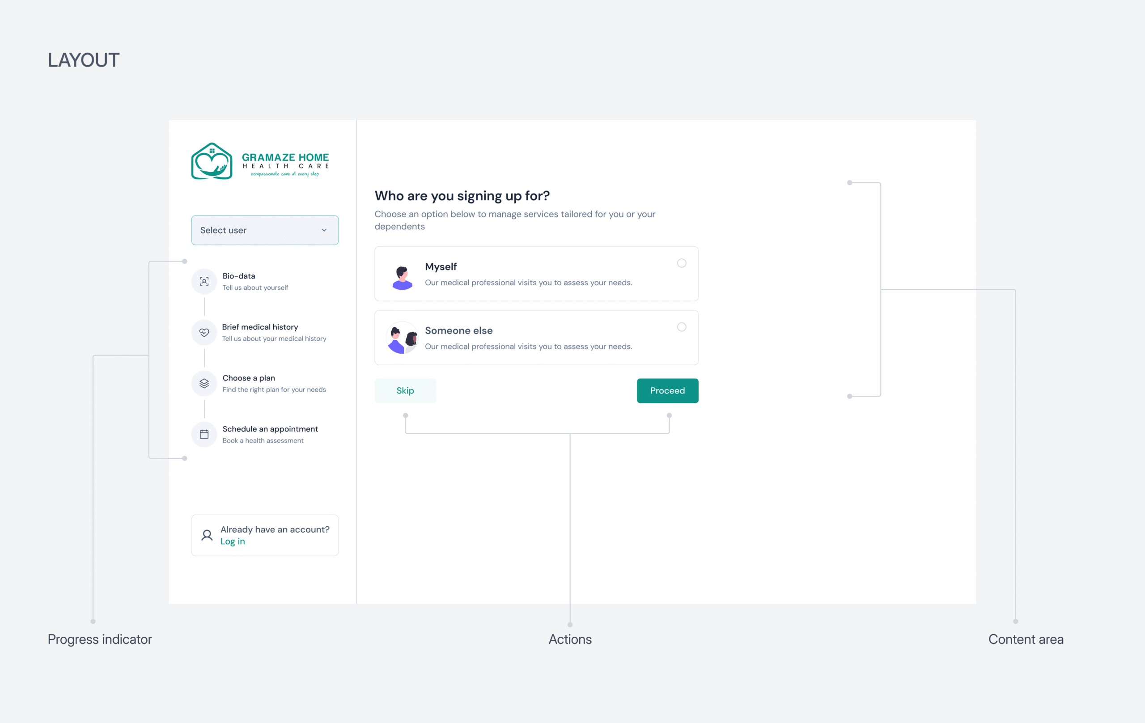Select the Myself radio button
This screenshot has width=1145, height=723.
(x=681, y=263)
